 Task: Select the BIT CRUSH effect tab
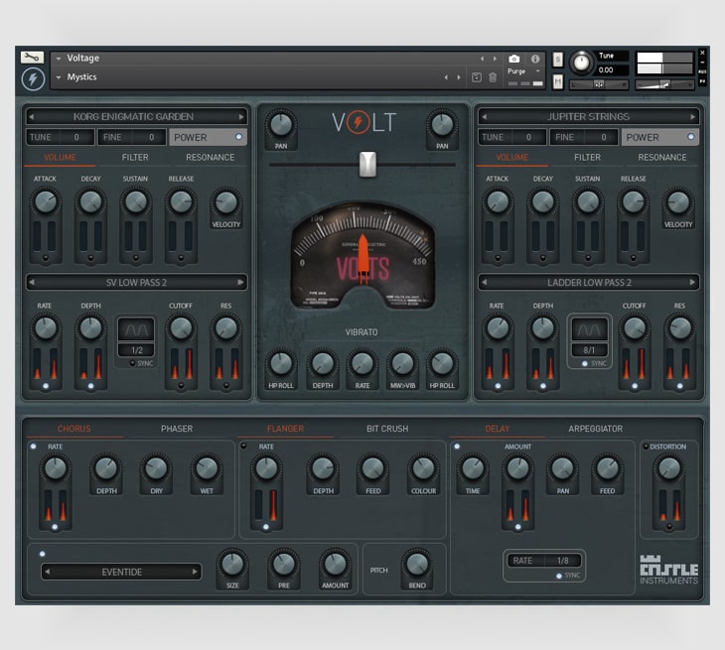pyautogui.click(x=387, y=429)
